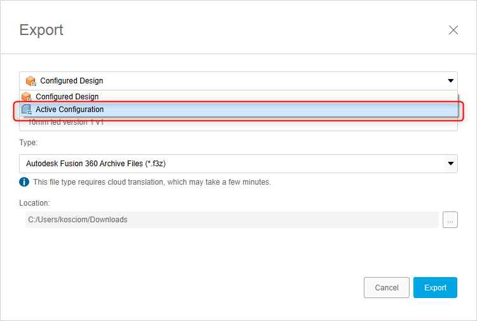The image size is (477, 321).
Task: Browse for location with the ... button
Action: [450, 220]
